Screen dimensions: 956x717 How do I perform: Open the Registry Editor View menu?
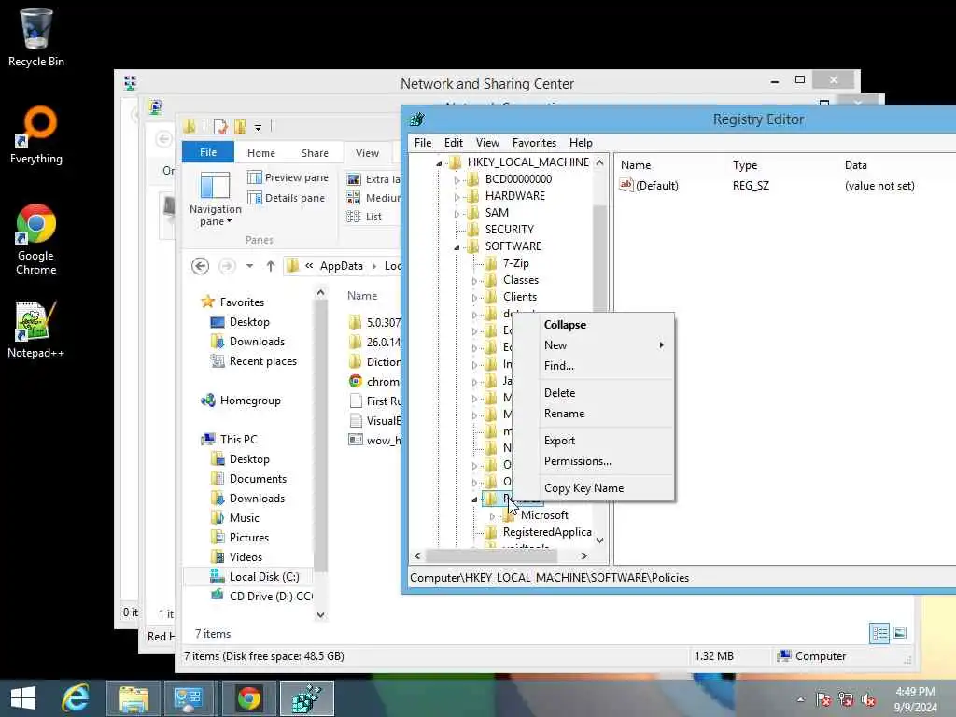487,143
